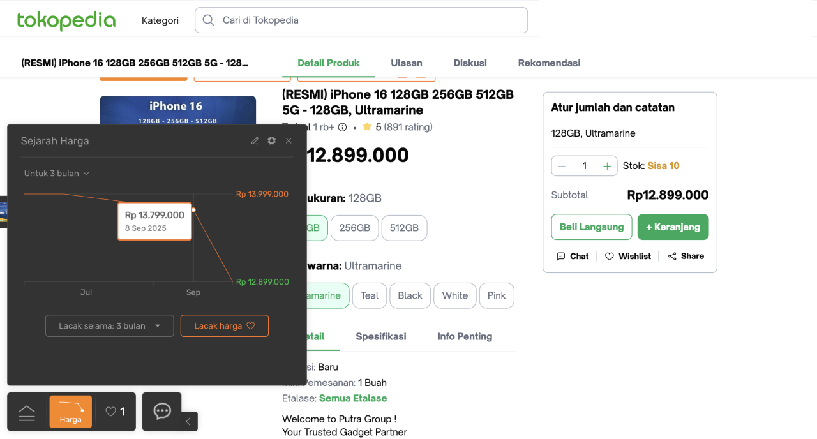This screenshot has width=817, height=439.
Task: Click the Rp 12.899.000 green chart label
Action: point(262,281)
